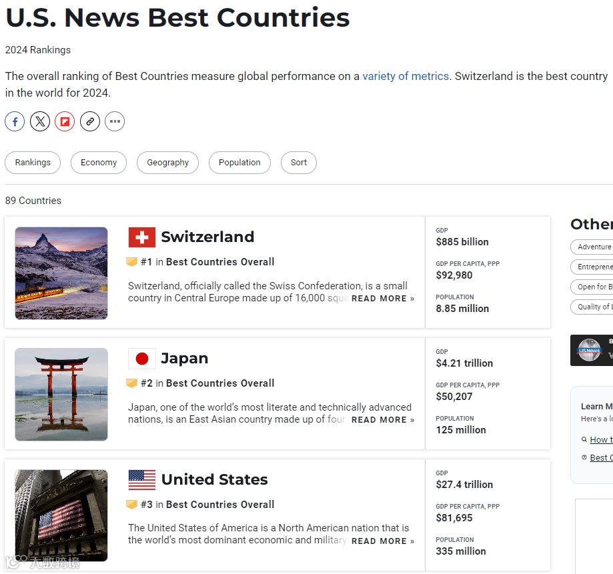
Task: Open the Geography filter
Action: pos(167,163)
